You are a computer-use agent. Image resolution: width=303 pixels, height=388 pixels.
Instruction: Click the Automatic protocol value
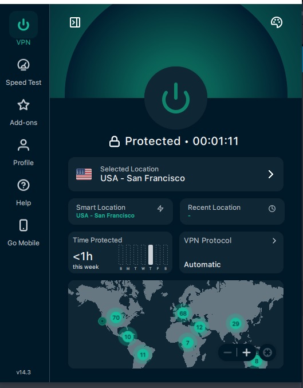point(202,265)
